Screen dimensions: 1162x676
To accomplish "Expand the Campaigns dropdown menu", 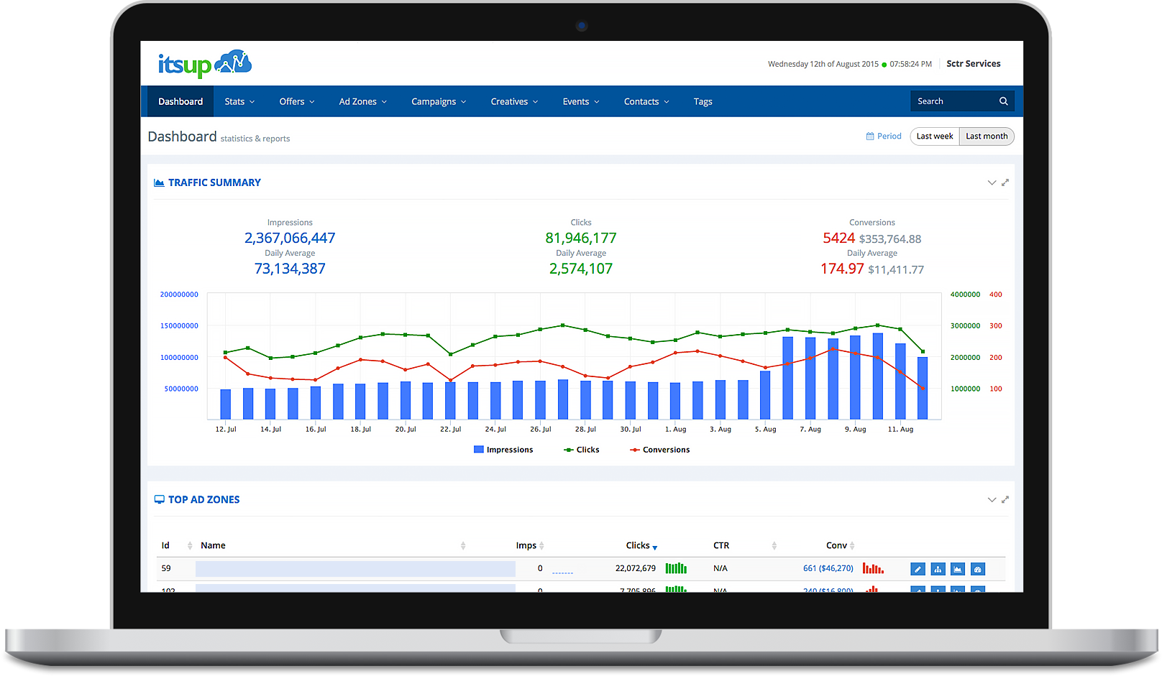I will (x=439, y=101).
